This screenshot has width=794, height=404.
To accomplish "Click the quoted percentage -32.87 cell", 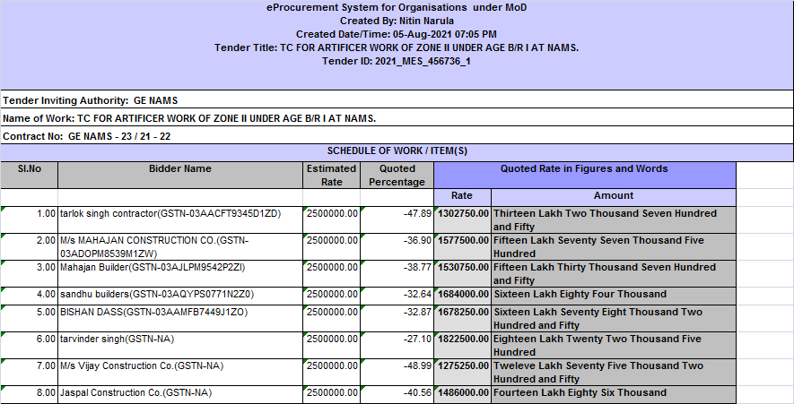I will tap(397, 318).
